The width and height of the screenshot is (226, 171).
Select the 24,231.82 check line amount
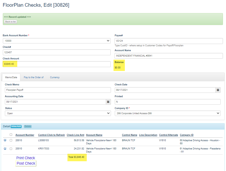pyautogui.click(x=79, y=149)
